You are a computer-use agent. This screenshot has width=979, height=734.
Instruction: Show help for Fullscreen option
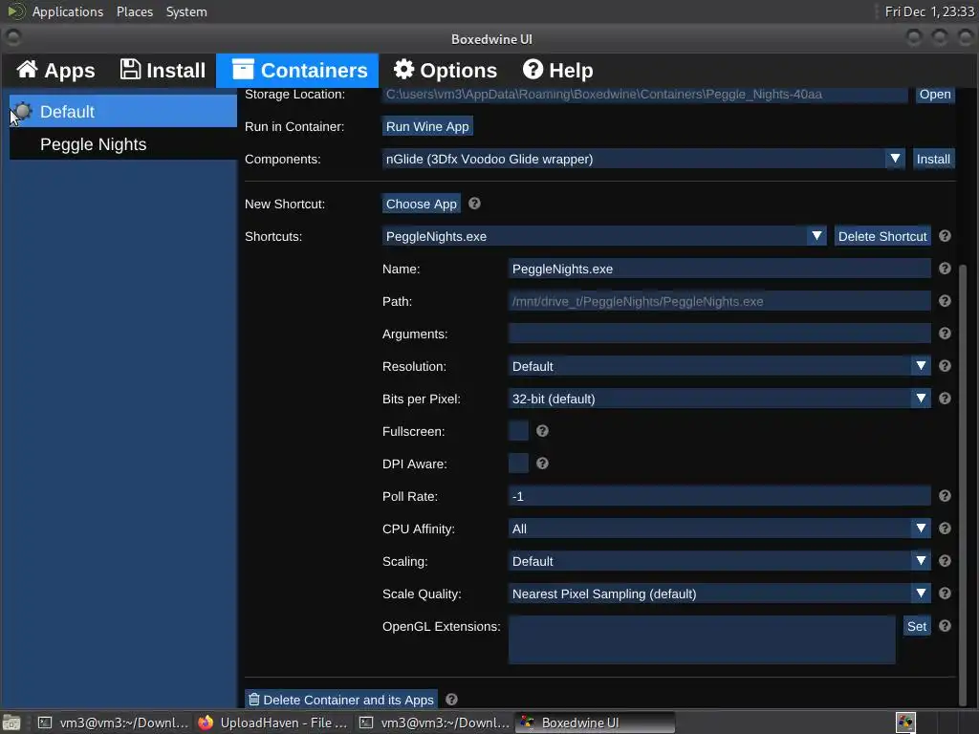pyautogui.click(x=543, y=431)
